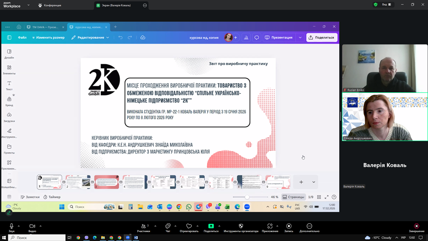Screen dimensions: 428x241
Task: Open the Zoom Чат panel
Action: (168, 227)
